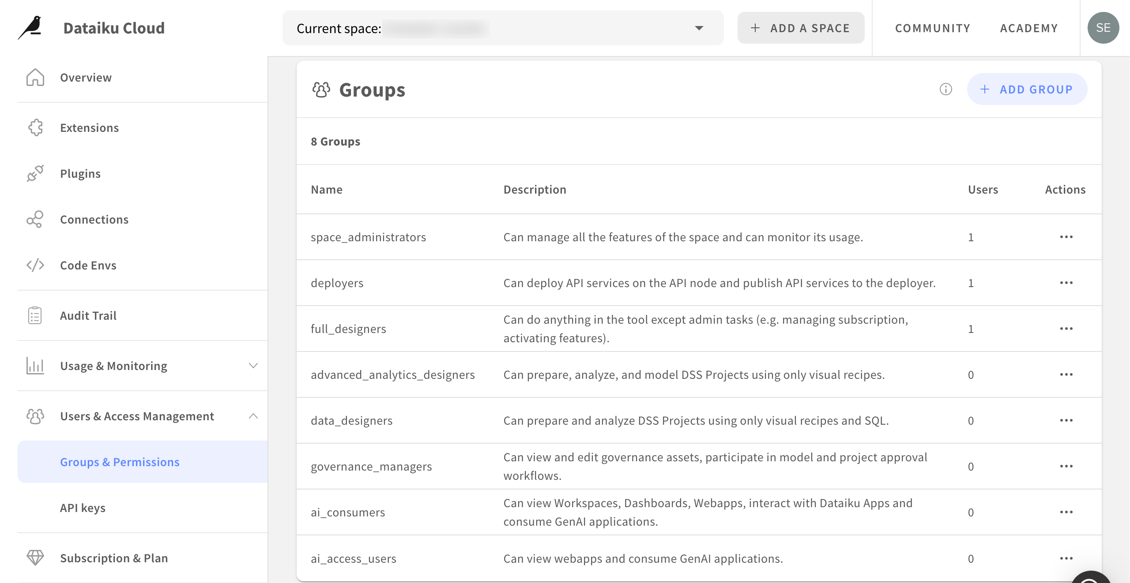The width and height of the screenshot is (1130, 583).
Task: Click the Add Group button
Action: pyautogui.click(x=1027, y=90)
